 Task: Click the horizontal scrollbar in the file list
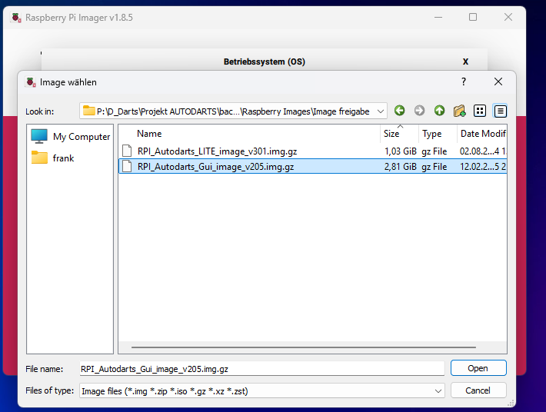[x=303, y=347]
